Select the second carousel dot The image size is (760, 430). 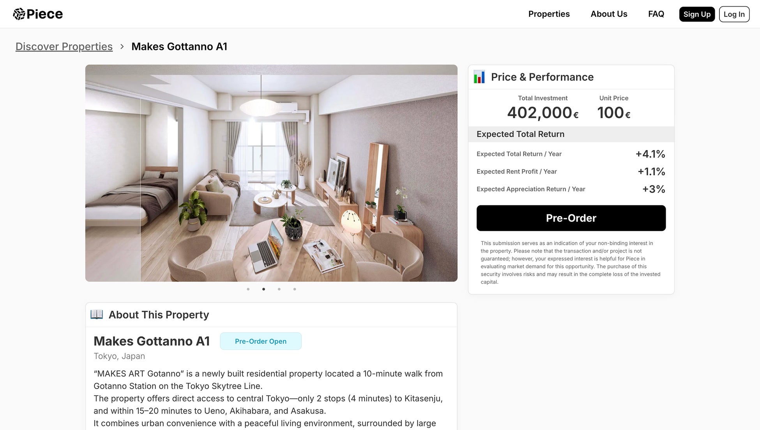click(x=264, y=289)
